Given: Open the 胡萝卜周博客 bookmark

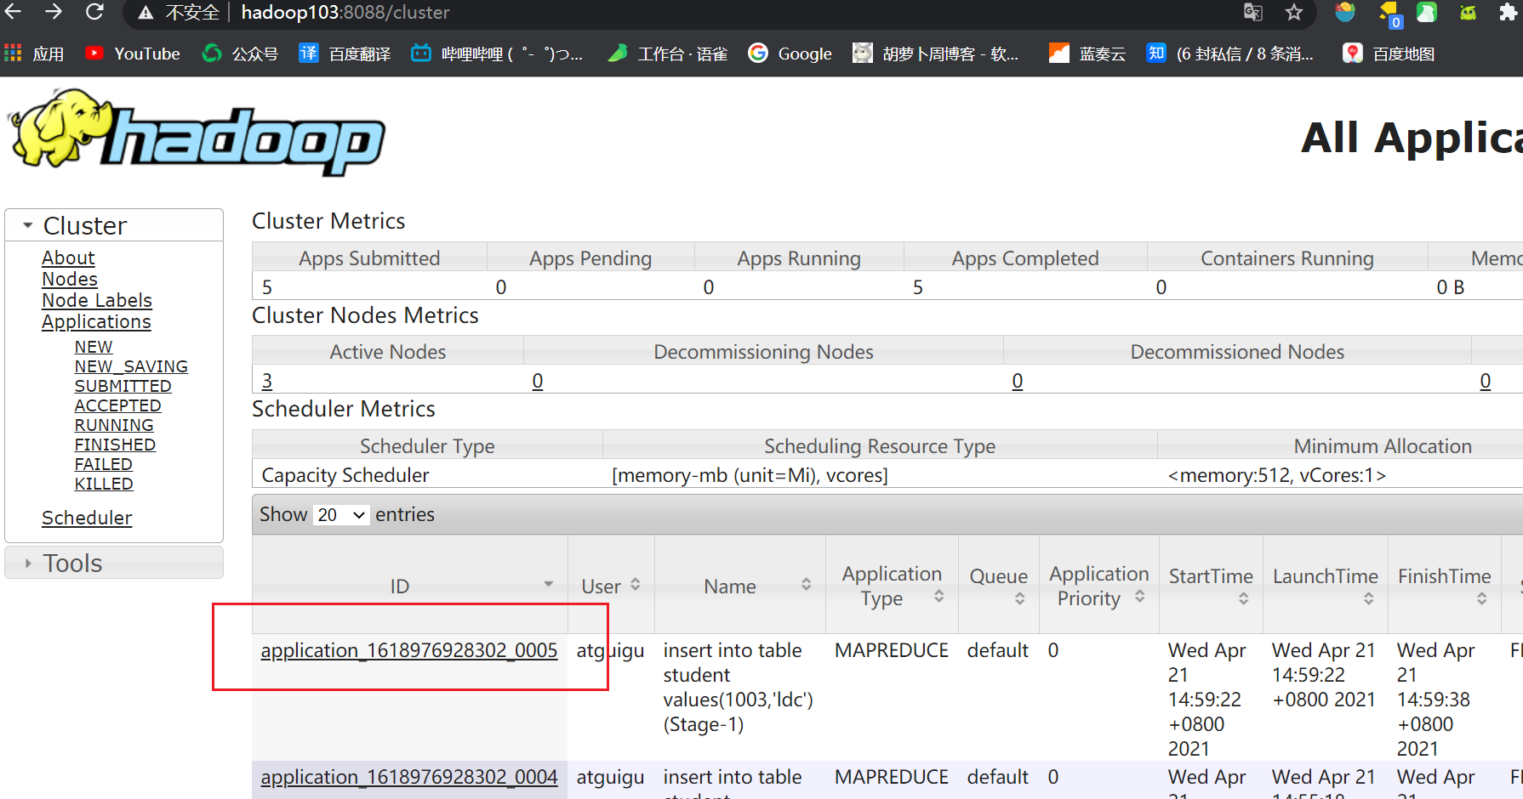Looking at the screenshot, I should tap(936, 54).
